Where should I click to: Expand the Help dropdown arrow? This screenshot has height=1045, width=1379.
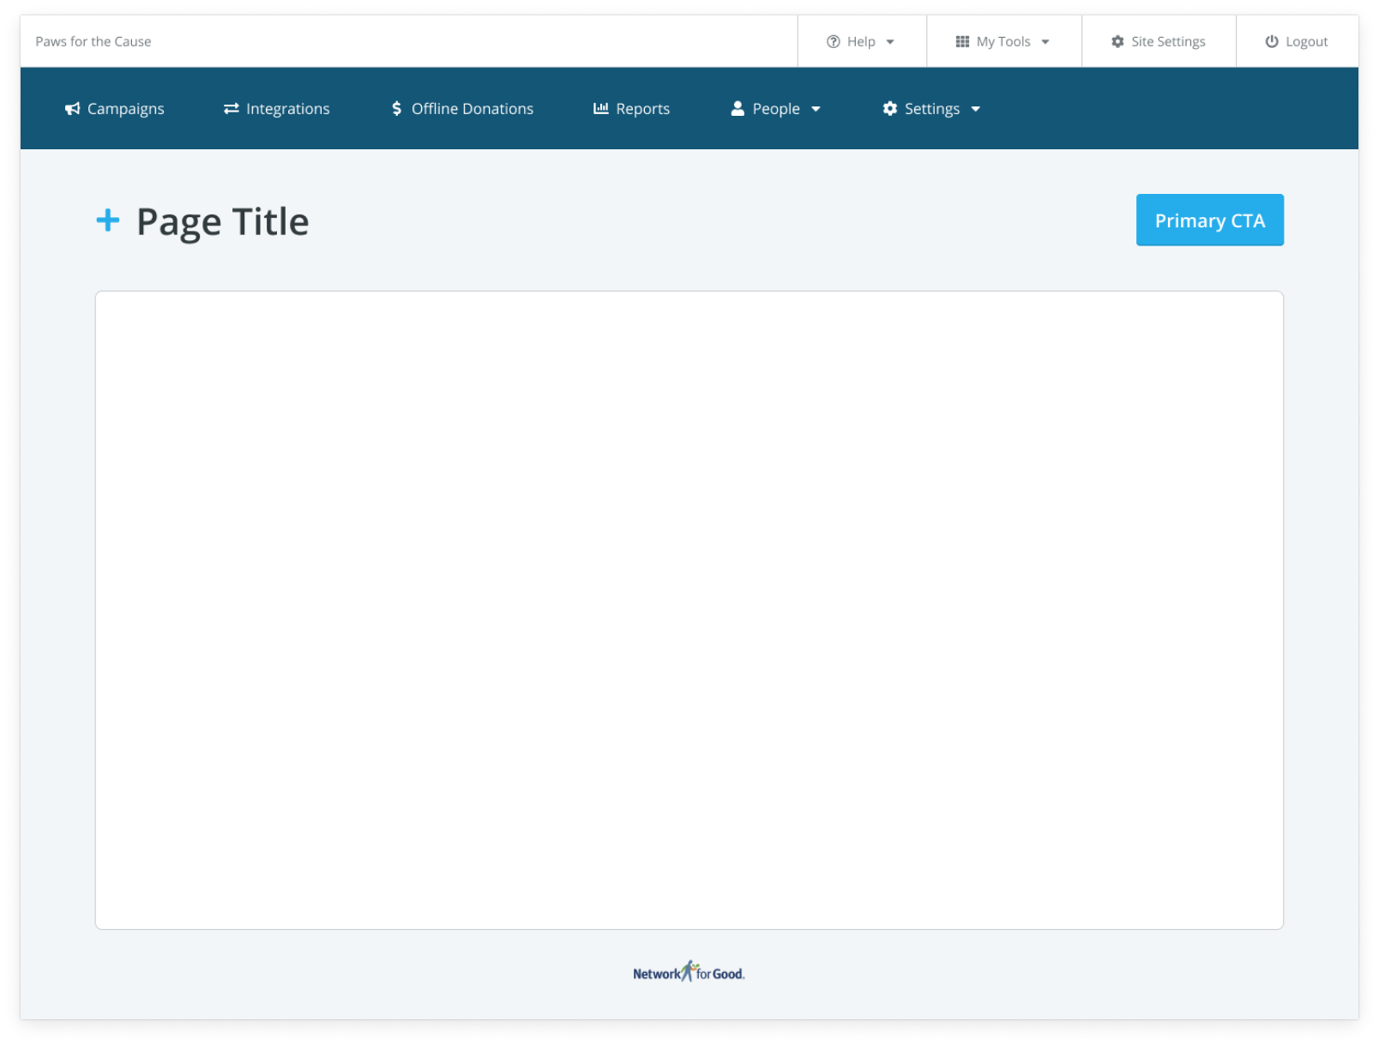(890, 42)
